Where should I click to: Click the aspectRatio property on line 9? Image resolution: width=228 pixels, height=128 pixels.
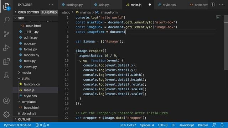[90, 56]
